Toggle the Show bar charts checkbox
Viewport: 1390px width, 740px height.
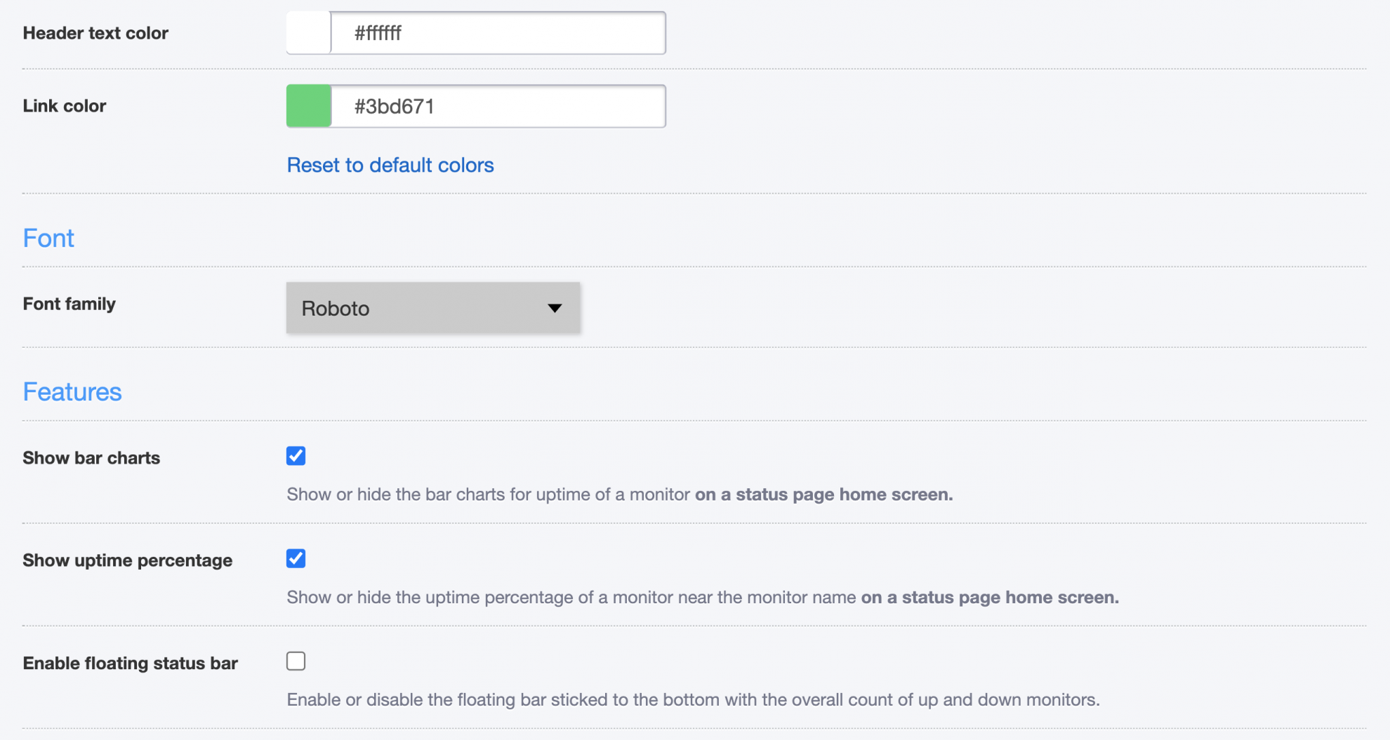pyautogui.click(x=296, y=455)
